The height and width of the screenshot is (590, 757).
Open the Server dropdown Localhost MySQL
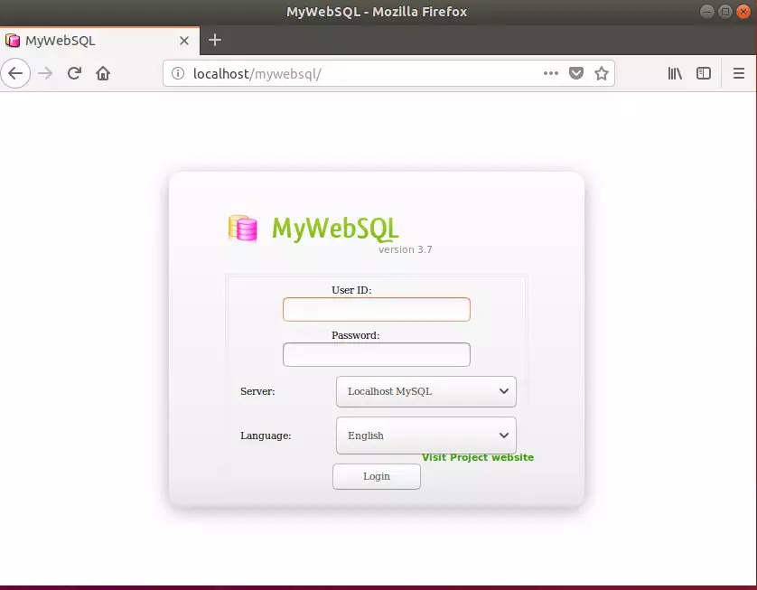click(x=426, y=391)
